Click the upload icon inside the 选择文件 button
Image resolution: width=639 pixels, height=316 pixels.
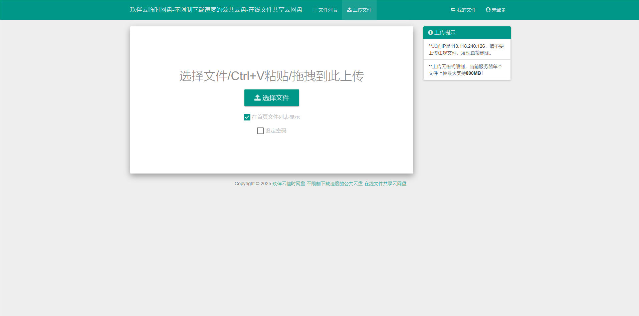[257, 98]
